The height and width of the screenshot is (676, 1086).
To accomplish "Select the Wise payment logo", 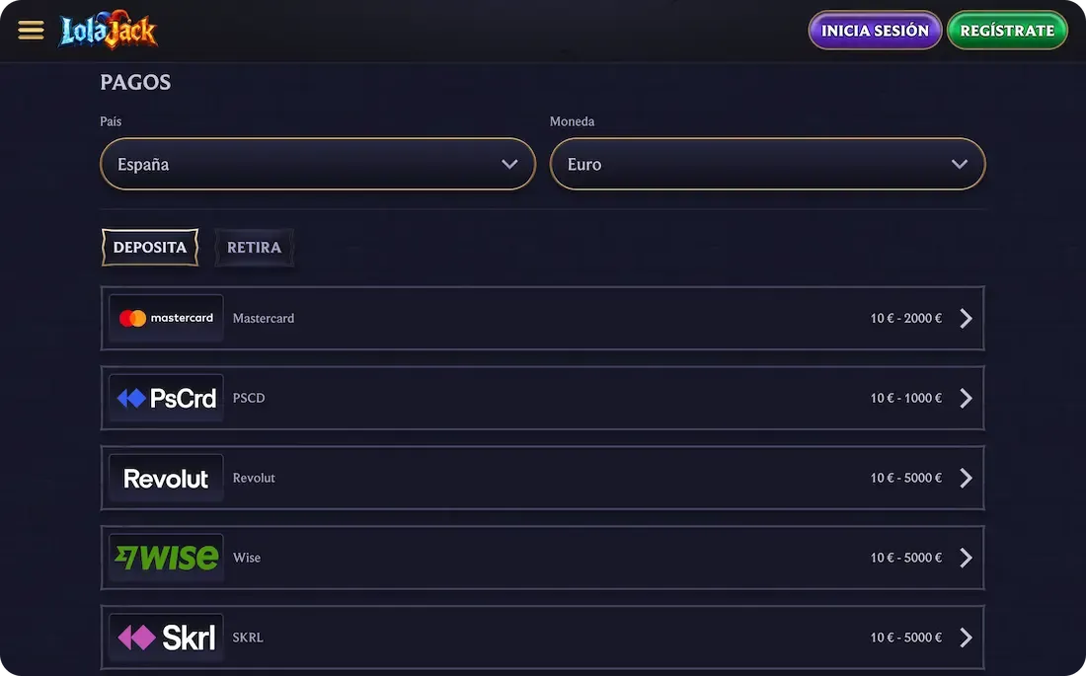I will (x=165, y=557).
